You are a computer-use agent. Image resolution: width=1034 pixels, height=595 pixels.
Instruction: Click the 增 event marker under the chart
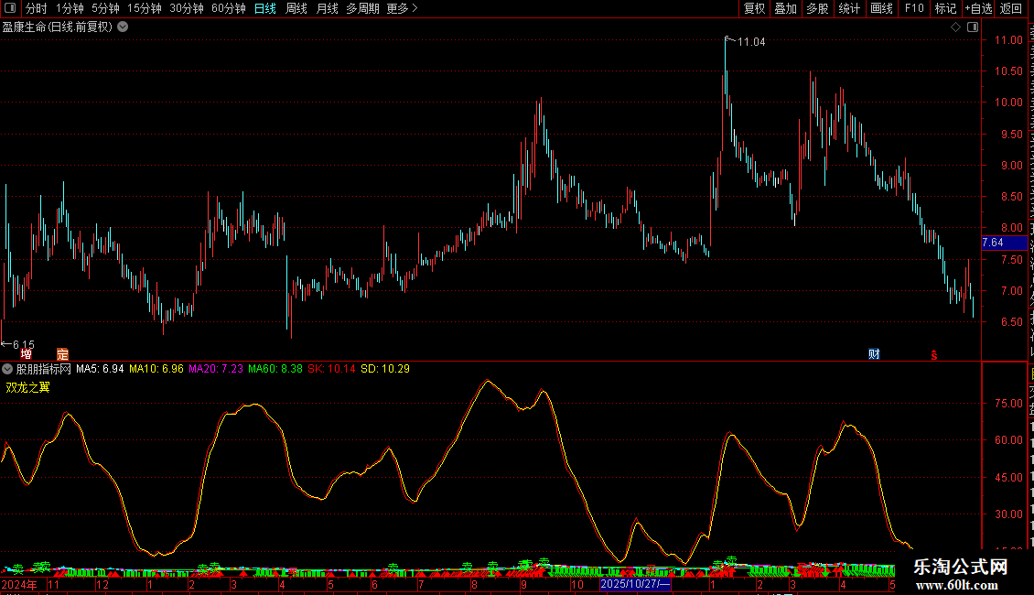point(26,354)
